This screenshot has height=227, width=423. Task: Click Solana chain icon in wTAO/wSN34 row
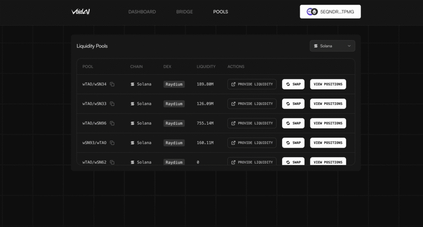pyautogui.click(x=133, y=84)
